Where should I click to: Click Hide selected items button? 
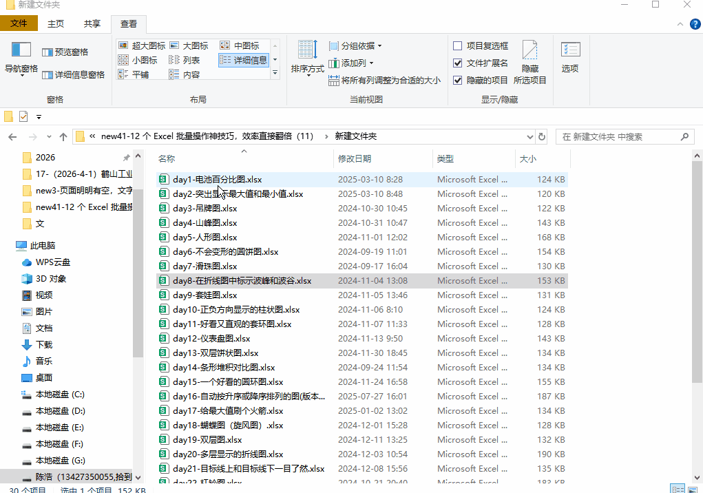point(530,62)
